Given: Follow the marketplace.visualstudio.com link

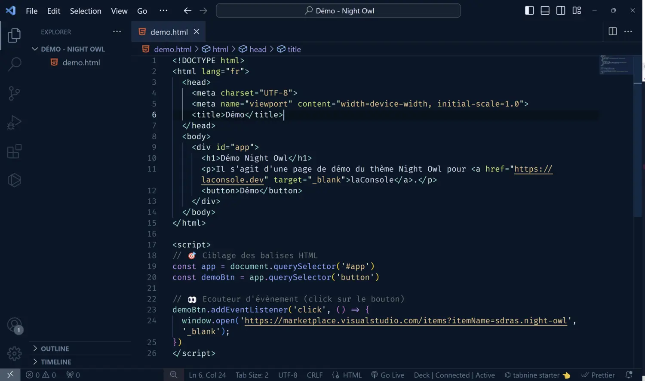Looking at the screenshot, I should coord(405,320).
